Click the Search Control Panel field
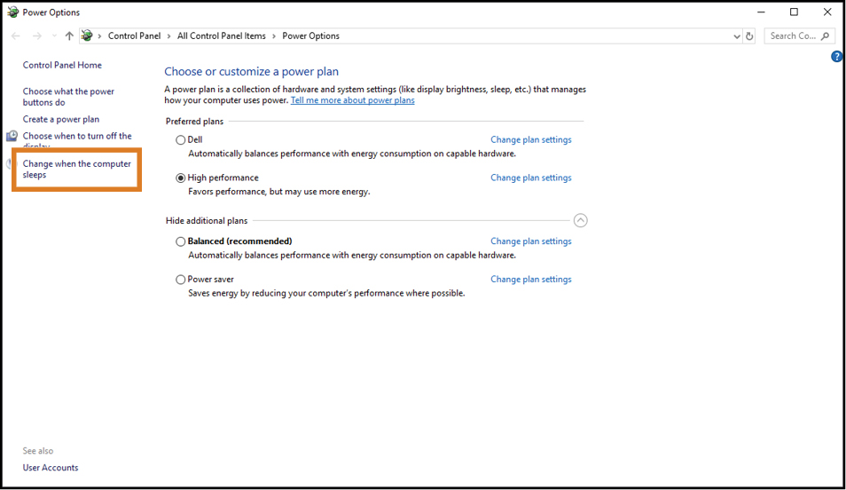The image size is (846, 490). click(799, 36)
